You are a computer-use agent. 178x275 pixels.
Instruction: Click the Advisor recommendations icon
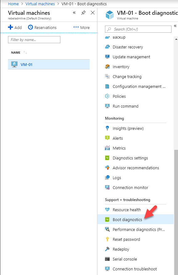(x=107, y=168)
